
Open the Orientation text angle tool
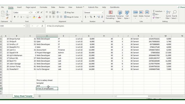[58, 12]
